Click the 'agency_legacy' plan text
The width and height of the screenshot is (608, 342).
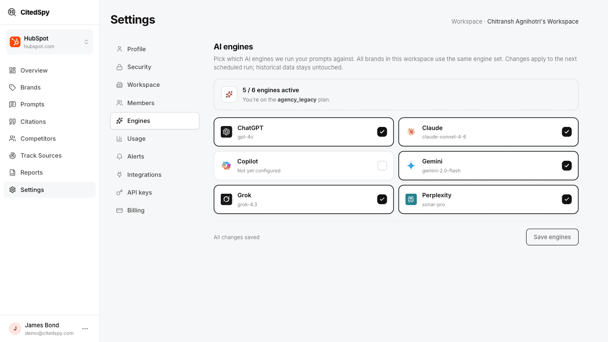click(x=297, y=100)
